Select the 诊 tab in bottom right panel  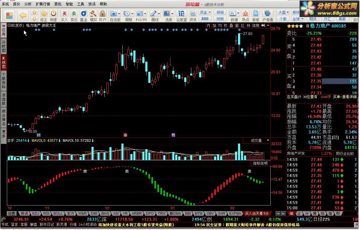(299, 214)
